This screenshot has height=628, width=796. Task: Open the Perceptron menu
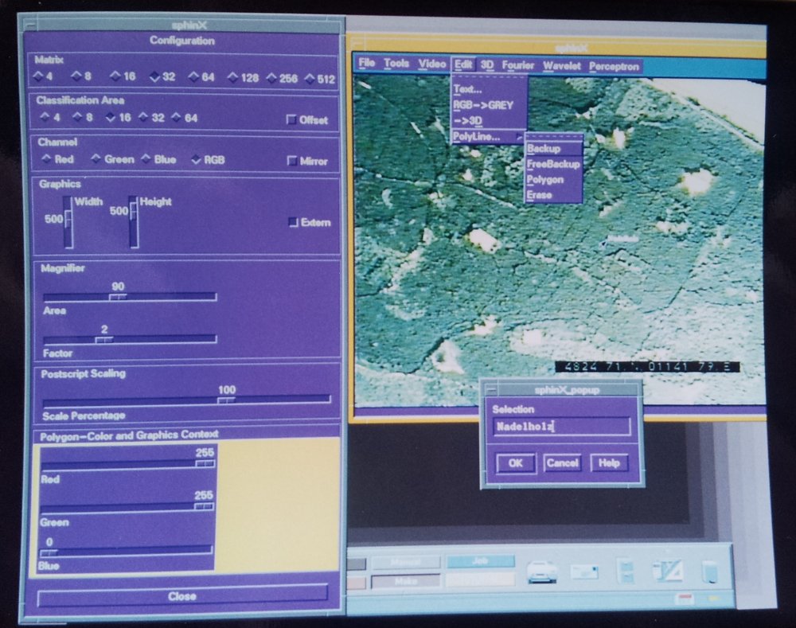coord(614,67)
